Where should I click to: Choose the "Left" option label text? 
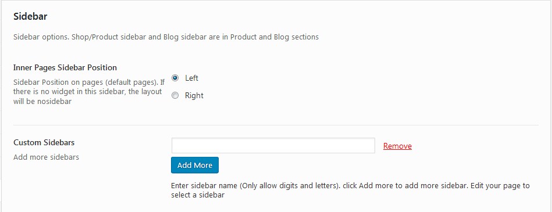tap(191, 78)
